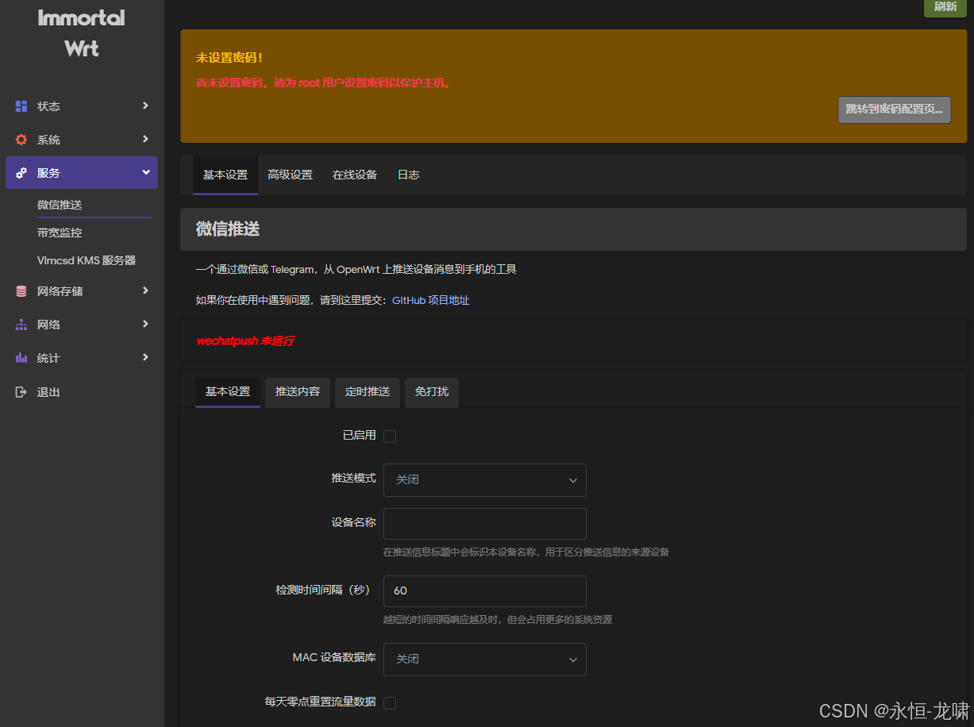Open the 推送模式 dropdown
This screenshot has height=727, width=974.
[484, 480]
